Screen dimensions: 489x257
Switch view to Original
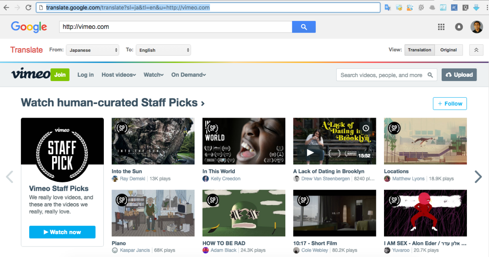point(449,50)
